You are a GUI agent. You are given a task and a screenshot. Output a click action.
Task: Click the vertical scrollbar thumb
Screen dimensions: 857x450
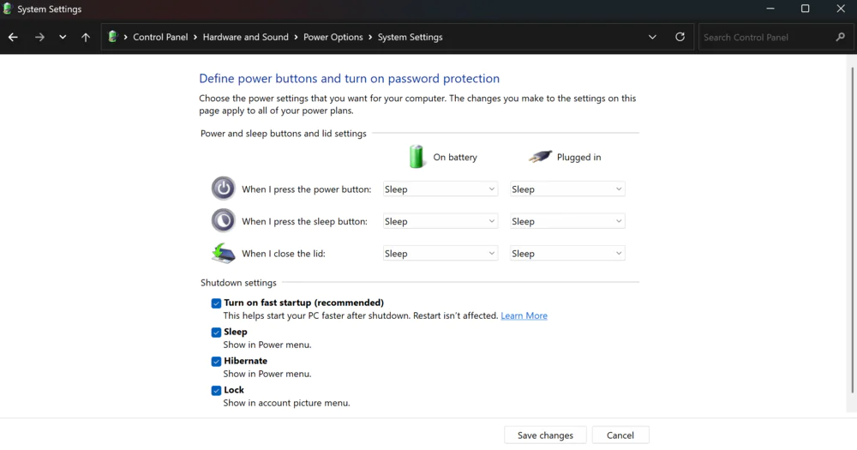coord(852,230)
